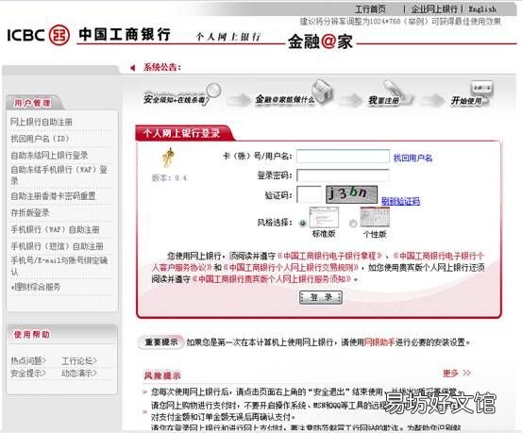
Task: Open 企业网上银行 in top bar
Action: 434,9
